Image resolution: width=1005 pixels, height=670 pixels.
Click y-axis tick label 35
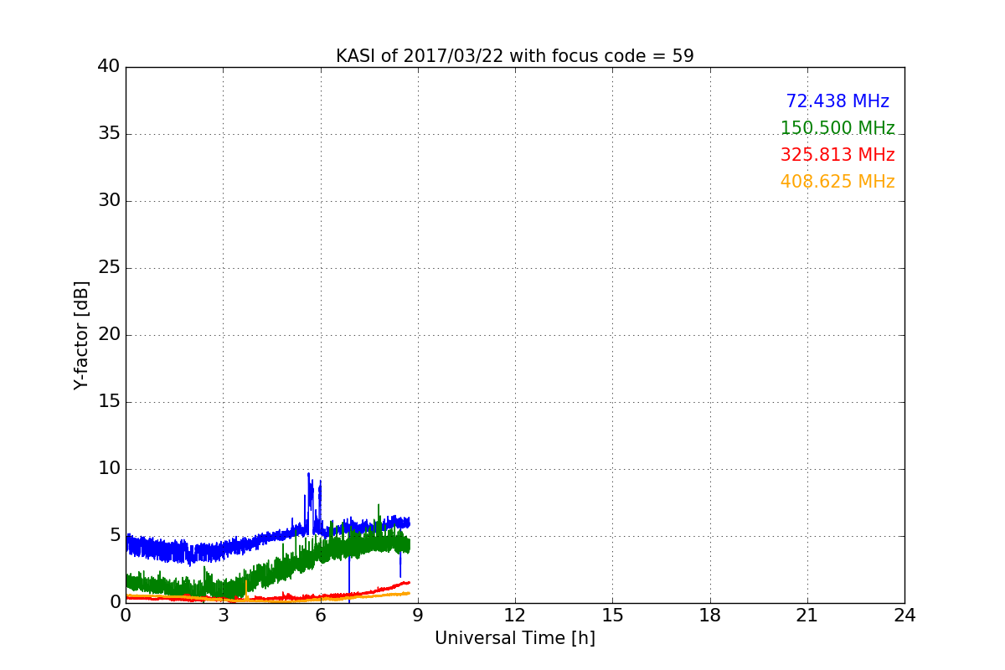click(109, 134)
